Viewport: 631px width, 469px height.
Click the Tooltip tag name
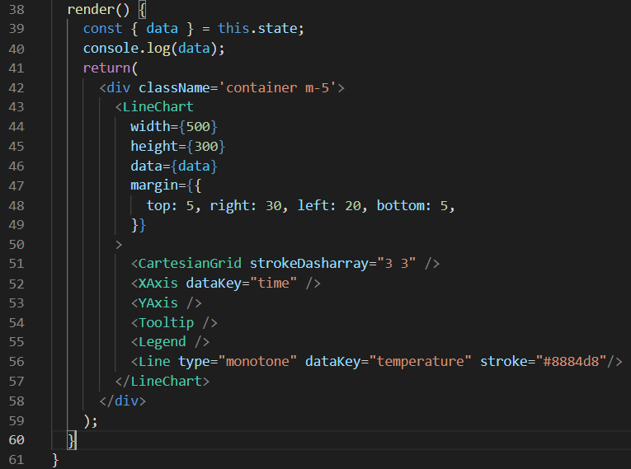click(166, 322)
